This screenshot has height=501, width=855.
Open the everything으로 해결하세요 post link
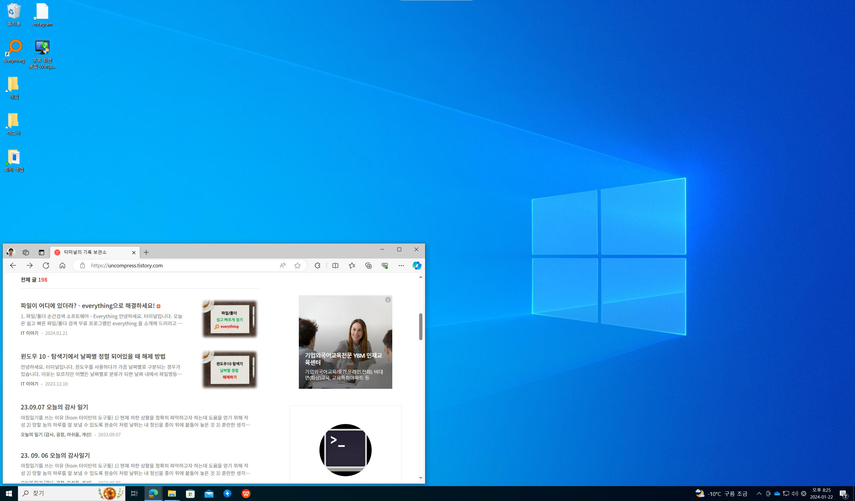(x=87, y=306)
